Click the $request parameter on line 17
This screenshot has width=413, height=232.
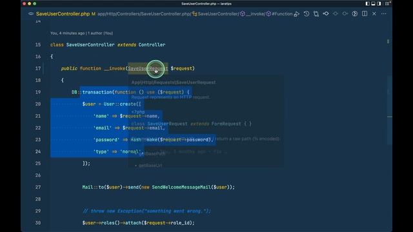click(x=181, y=68)
